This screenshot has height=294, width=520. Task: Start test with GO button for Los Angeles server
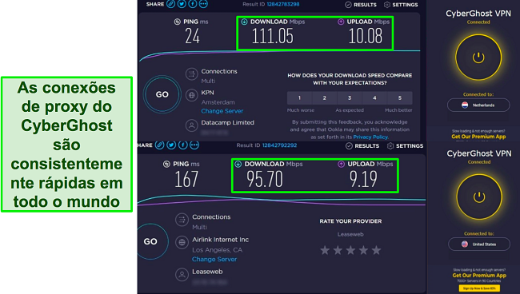point(151,241)
